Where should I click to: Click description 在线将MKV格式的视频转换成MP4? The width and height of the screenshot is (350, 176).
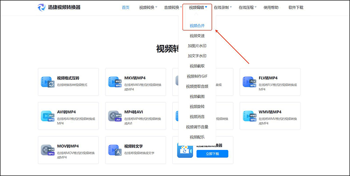click(143, 87)
